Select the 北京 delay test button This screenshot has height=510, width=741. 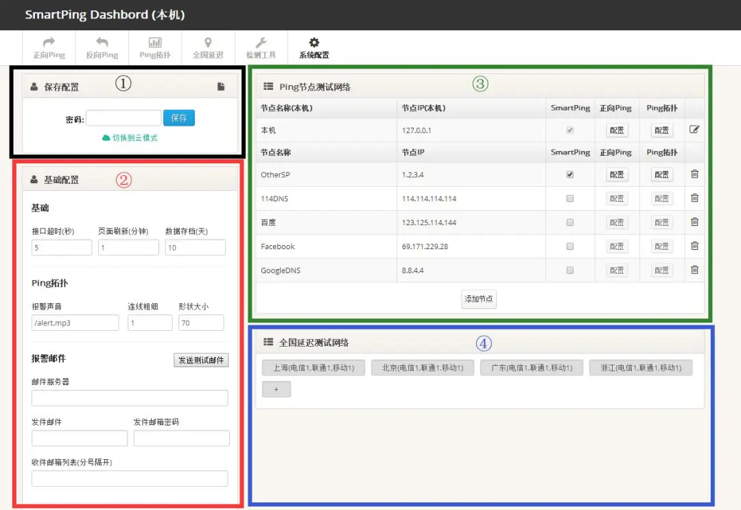[x=423, y=368]
